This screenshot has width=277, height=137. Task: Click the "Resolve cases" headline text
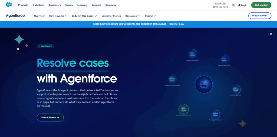(x=72, y=63)
